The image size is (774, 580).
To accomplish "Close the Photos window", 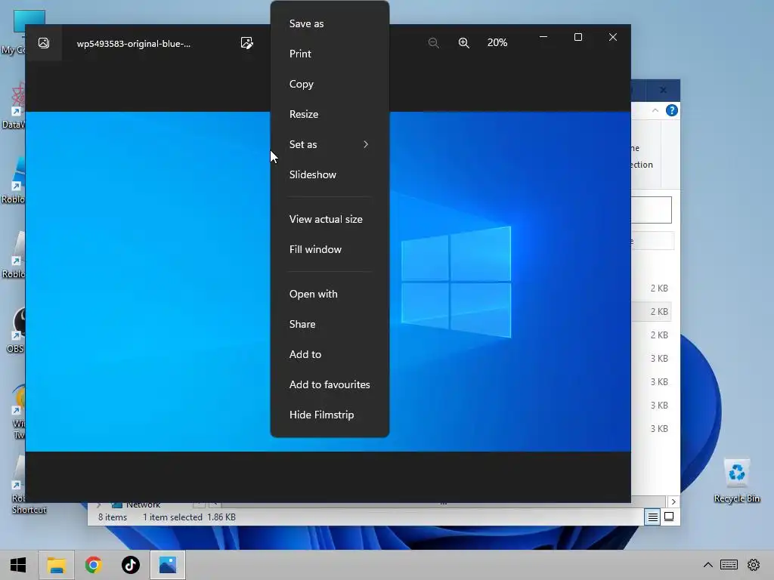I will pos(612,37).
